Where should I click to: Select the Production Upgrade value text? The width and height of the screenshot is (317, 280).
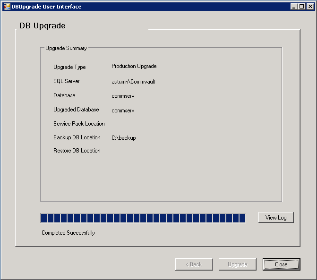tap(134, 67)
